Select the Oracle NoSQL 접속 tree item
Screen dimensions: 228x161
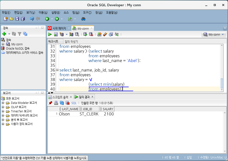[x=17, y=48]
